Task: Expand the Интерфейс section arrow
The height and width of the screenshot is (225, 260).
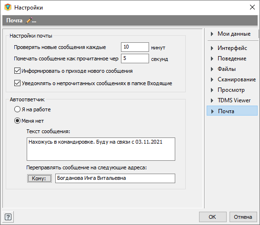Action: pos(212,48)
